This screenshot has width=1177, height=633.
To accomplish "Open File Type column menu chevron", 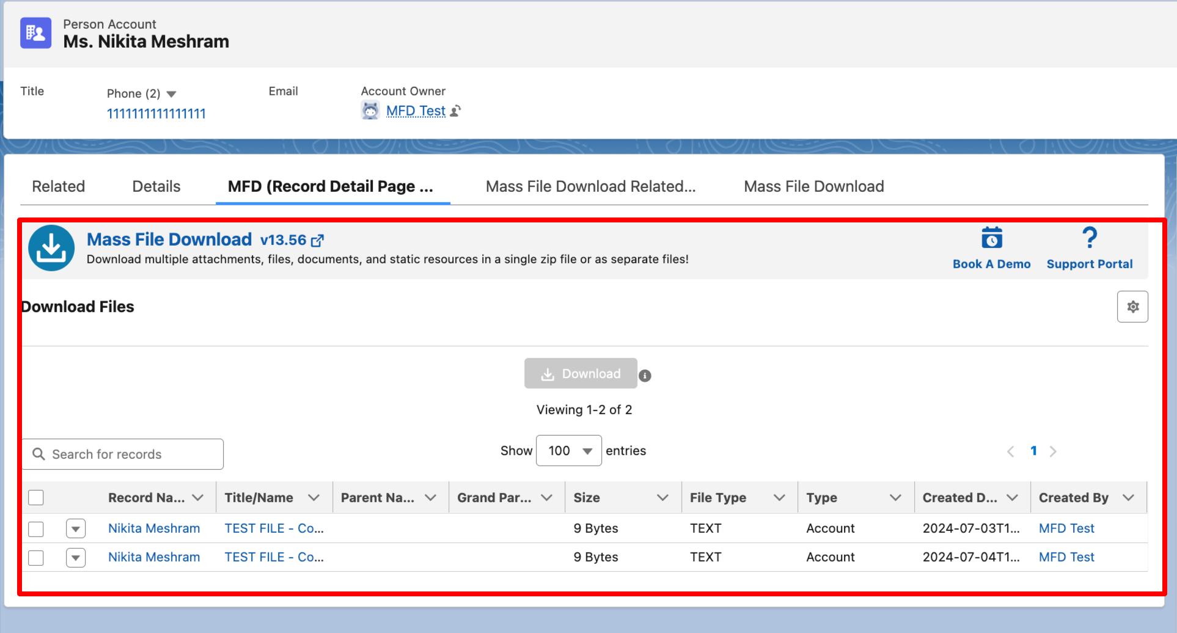I will pyautogui.click(x=780, y=498).
